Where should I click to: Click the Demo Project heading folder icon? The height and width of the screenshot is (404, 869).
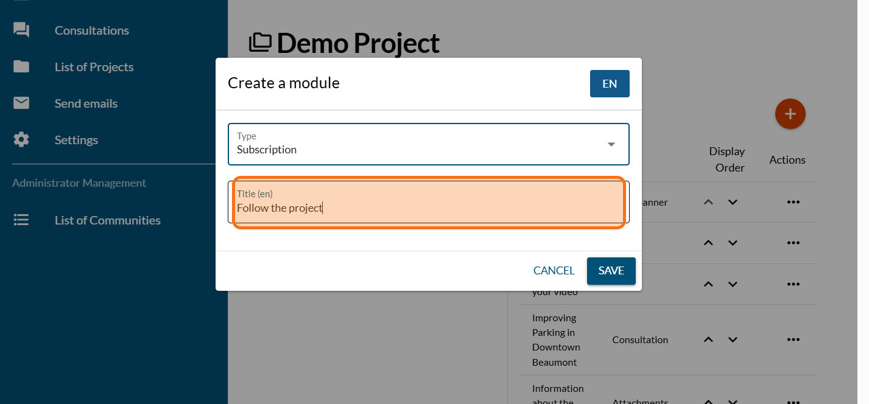coord(261,43)
